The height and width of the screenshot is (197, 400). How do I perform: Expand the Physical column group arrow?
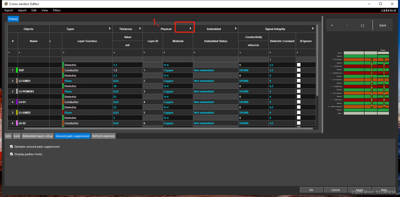pyautogui.click(x=190, y=28)
